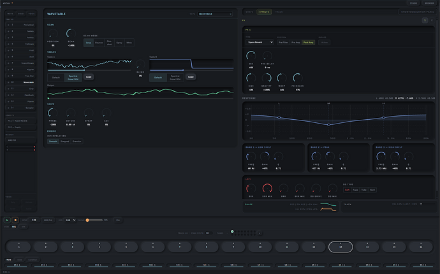
Task: Set scan mode to Meta
Action: 129,43
